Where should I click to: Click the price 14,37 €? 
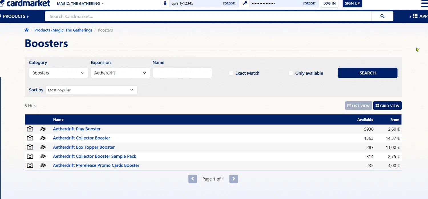pyautogui.click(x=393, y=138)
